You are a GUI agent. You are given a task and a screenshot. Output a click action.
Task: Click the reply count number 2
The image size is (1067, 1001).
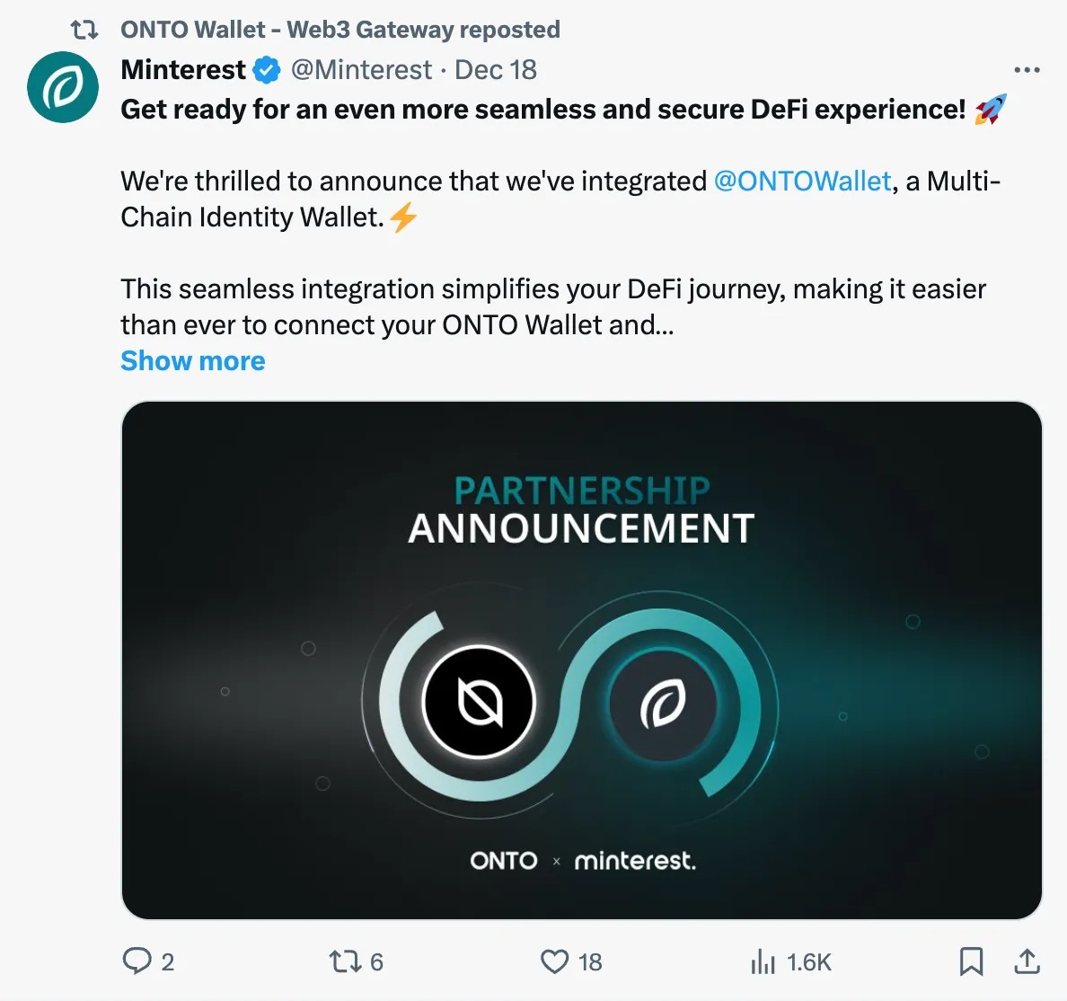[167, 962]
